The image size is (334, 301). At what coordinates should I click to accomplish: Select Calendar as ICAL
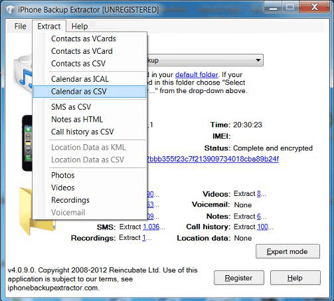click(90, 79)
